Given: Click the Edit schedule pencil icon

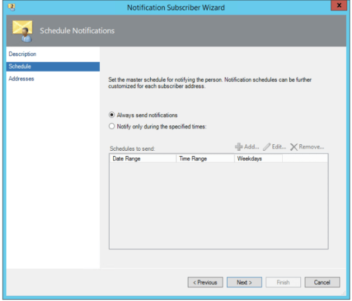Looking at the screenshot, I should pyautogui.click(x=267, y=147).
